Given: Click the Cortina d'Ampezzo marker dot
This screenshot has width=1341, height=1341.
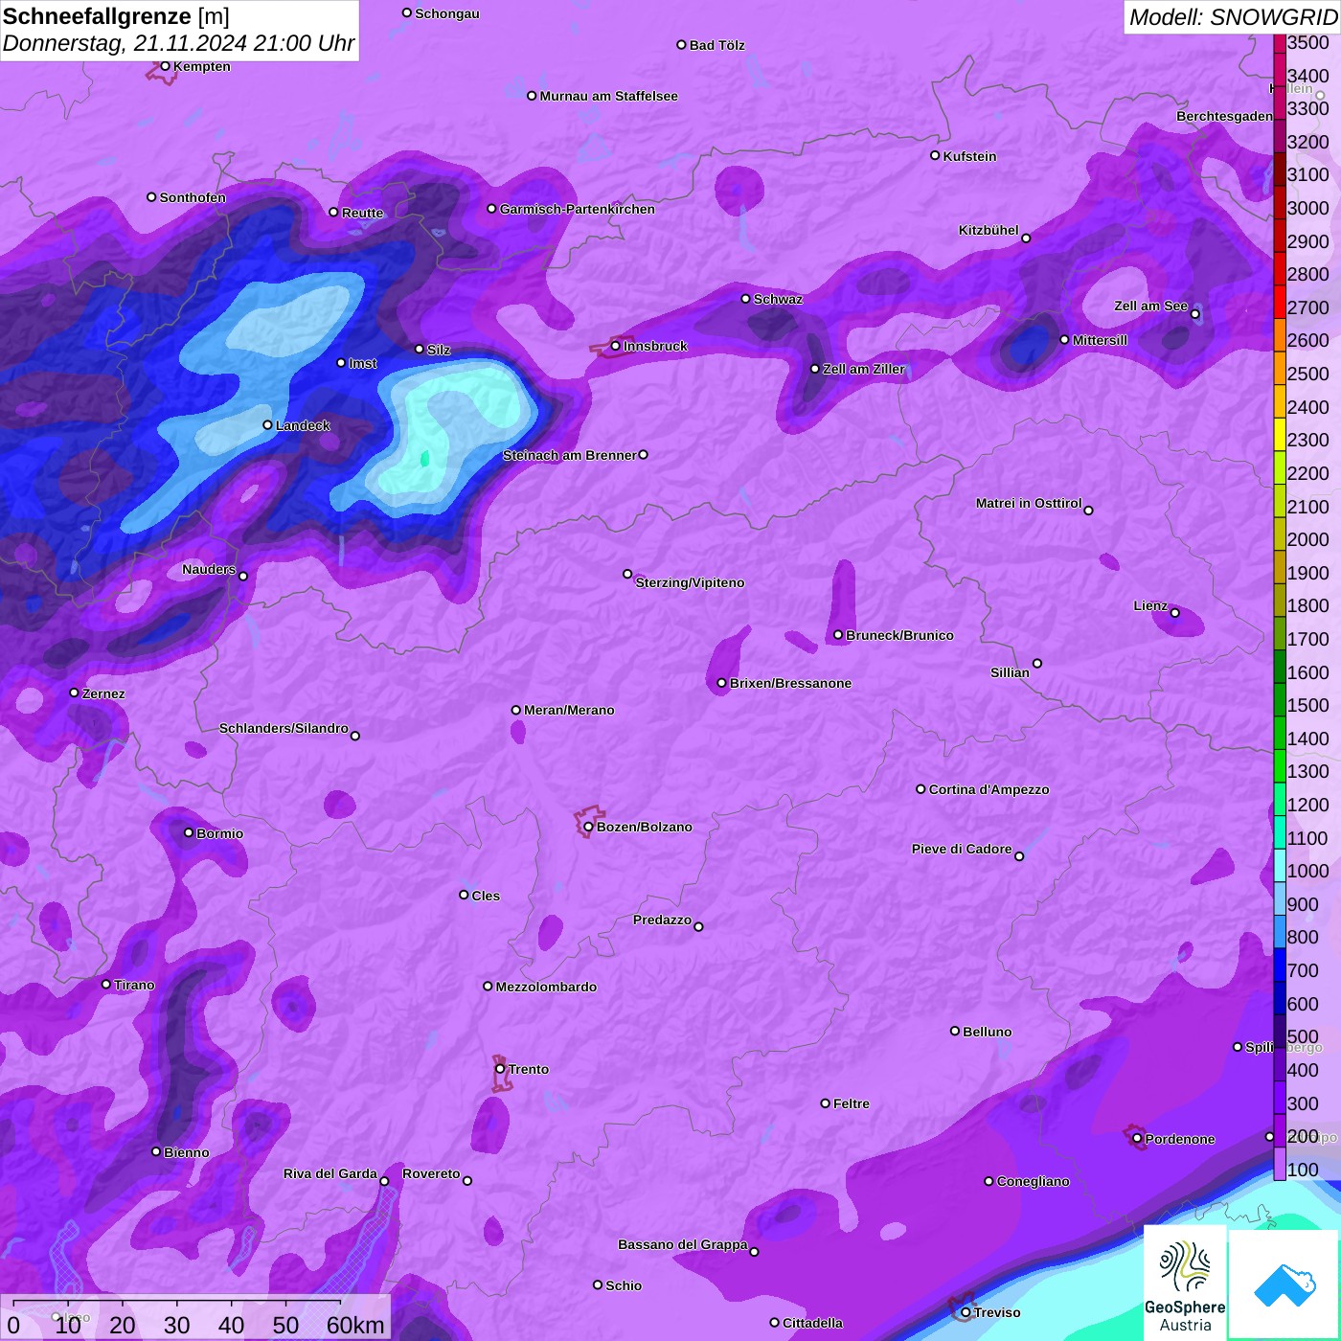Looking at the screenshot, I should (x=921, y=789).
